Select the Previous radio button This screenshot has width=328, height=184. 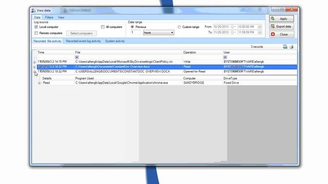[132, 27]
